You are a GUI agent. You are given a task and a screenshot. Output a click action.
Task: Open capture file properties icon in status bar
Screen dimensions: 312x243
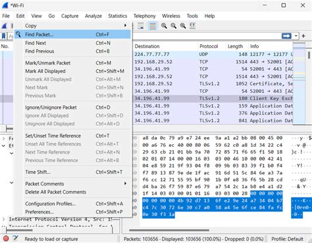coord(15,238)
